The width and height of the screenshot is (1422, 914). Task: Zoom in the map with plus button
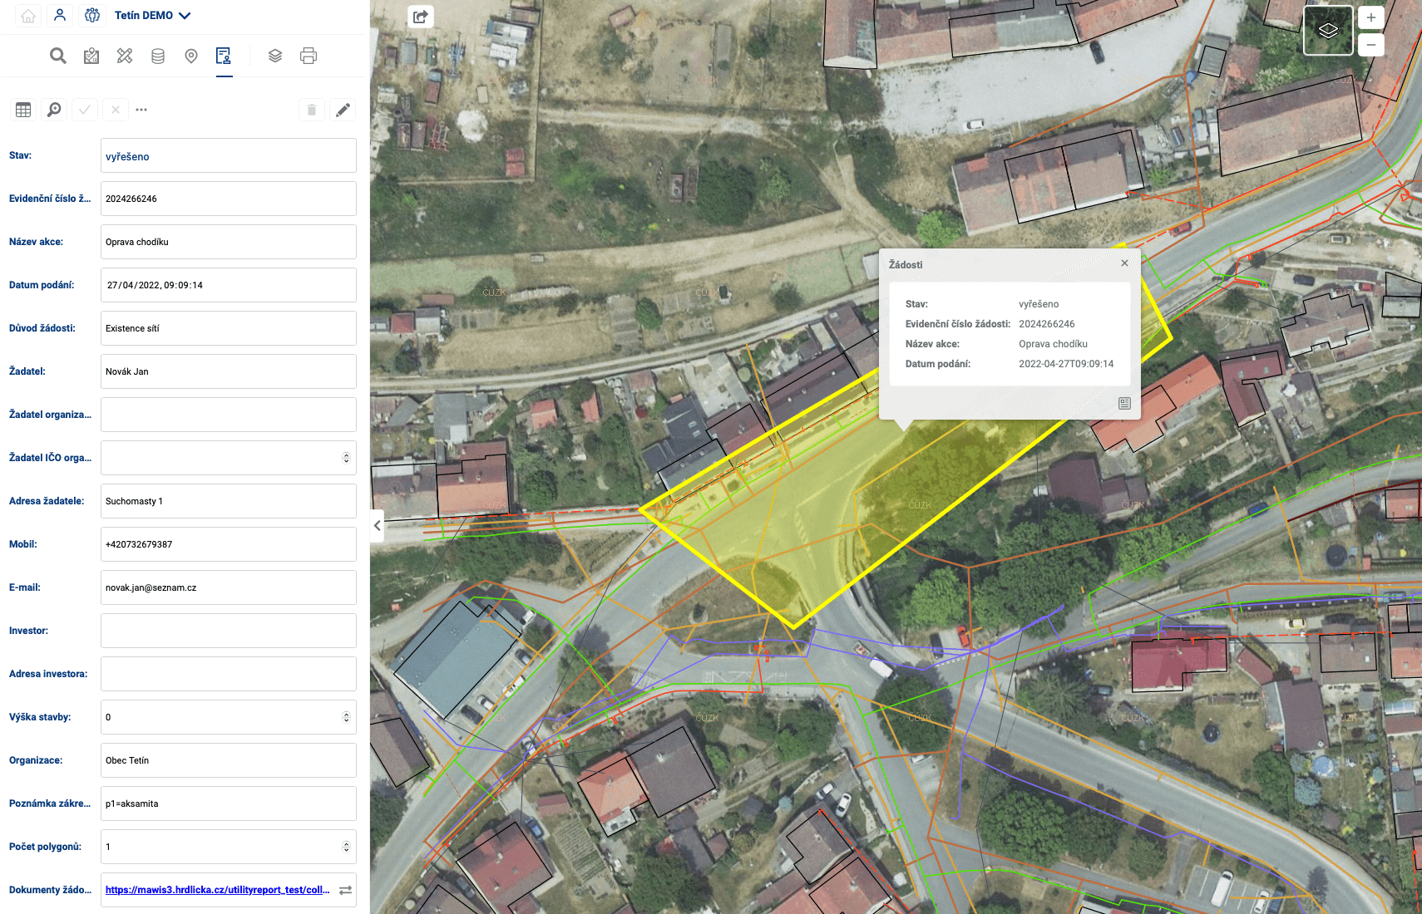pyautogui.click(x=1370, y=17)
